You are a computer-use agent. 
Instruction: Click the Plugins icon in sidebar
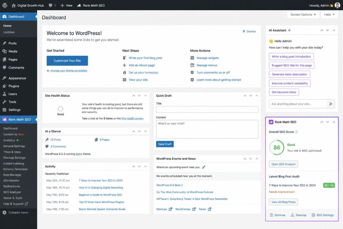[4, 86]
